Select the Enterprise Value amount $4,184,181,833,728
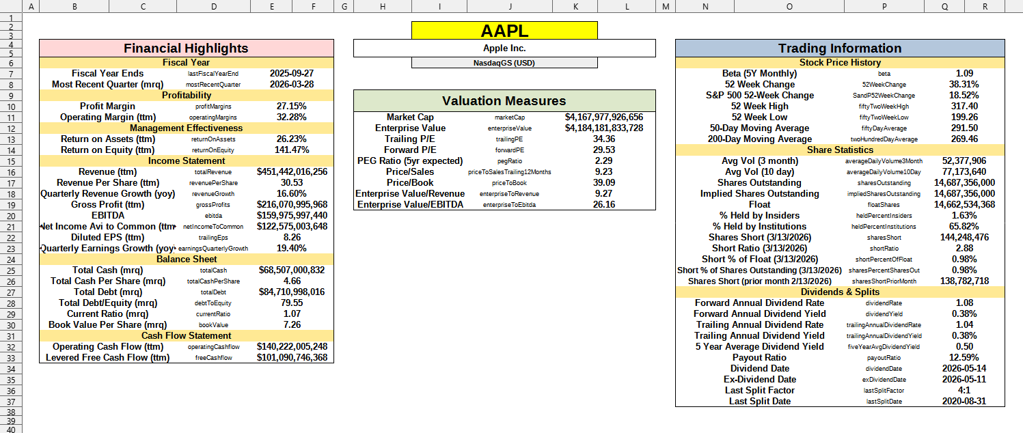 [603, 128]
